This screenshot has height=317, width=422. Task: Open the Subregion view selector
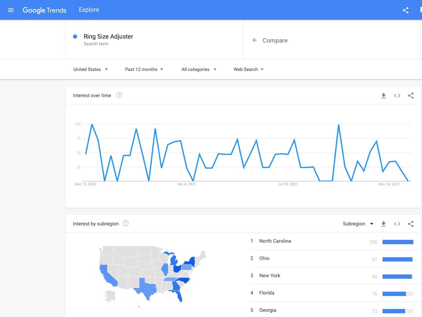click(358, 224)
